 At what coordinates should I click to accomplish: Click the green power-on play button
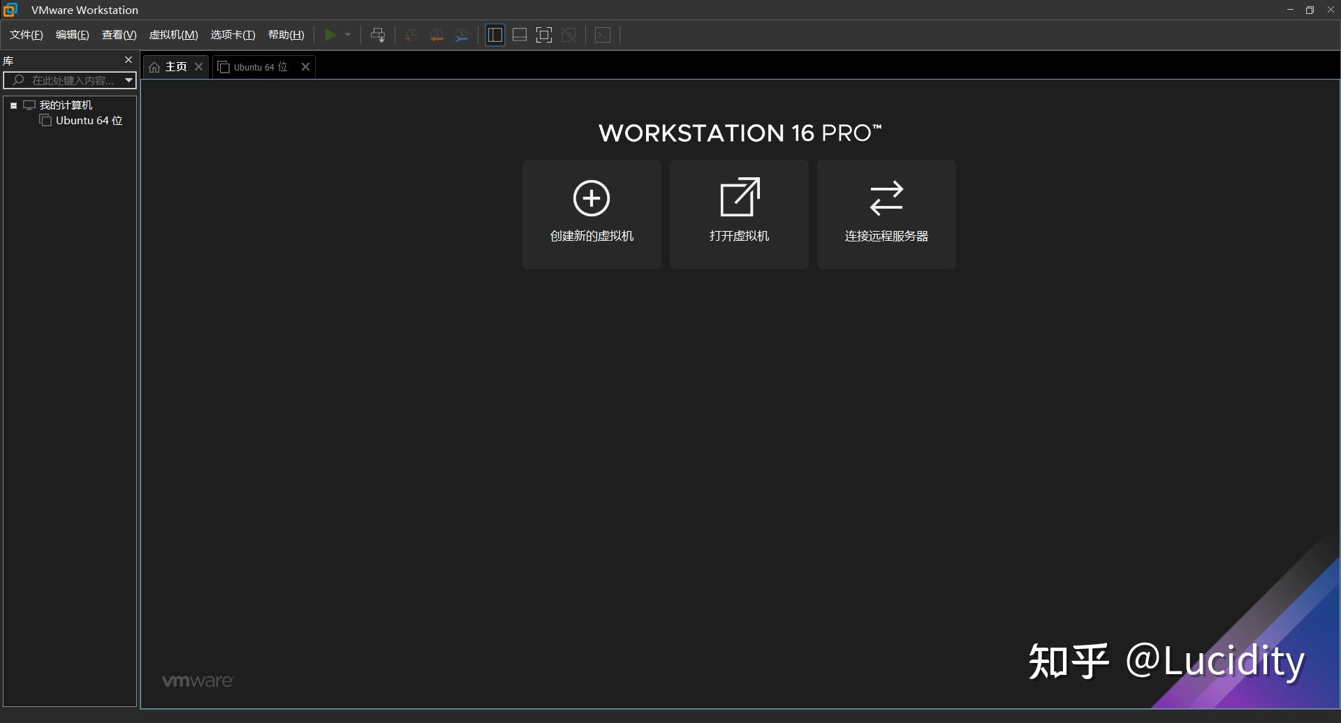(331, 35)
